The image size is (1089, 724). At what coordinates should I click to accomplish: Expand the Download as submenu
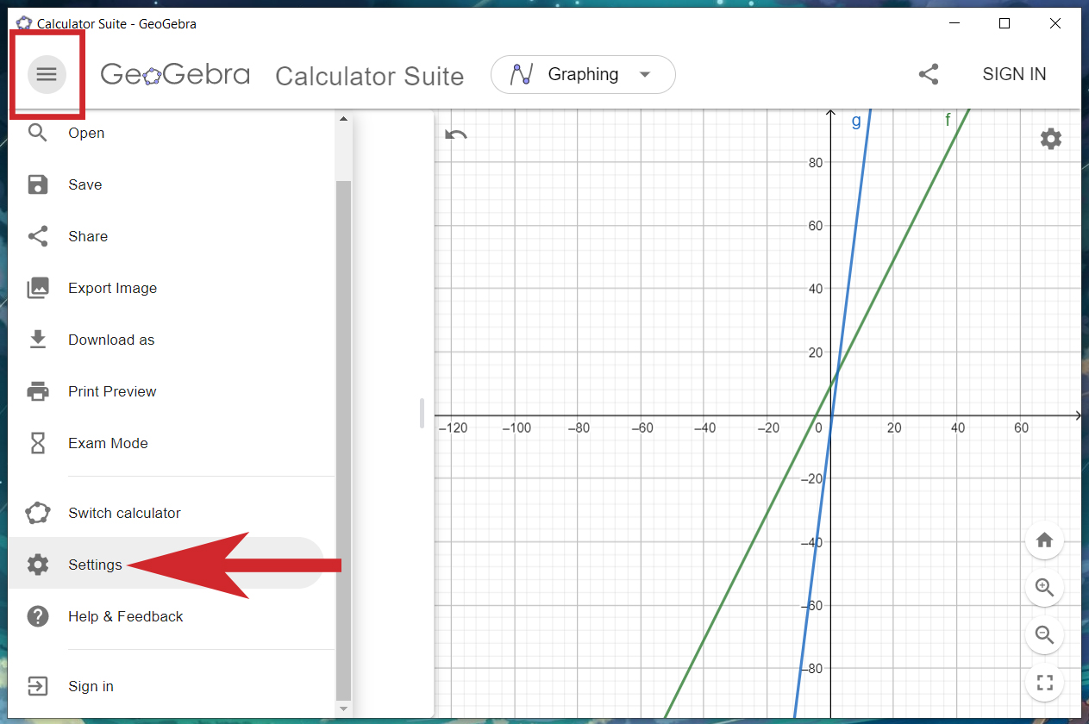tap(111, 340)
